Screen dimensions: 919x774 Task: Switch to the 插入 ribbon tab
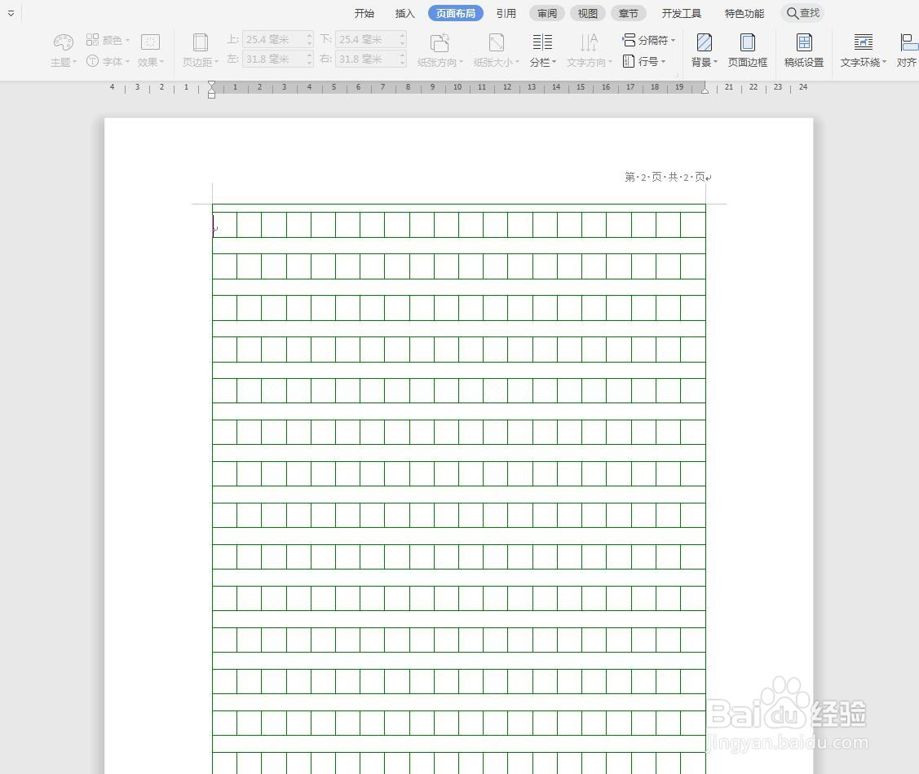tap(404, 12)
